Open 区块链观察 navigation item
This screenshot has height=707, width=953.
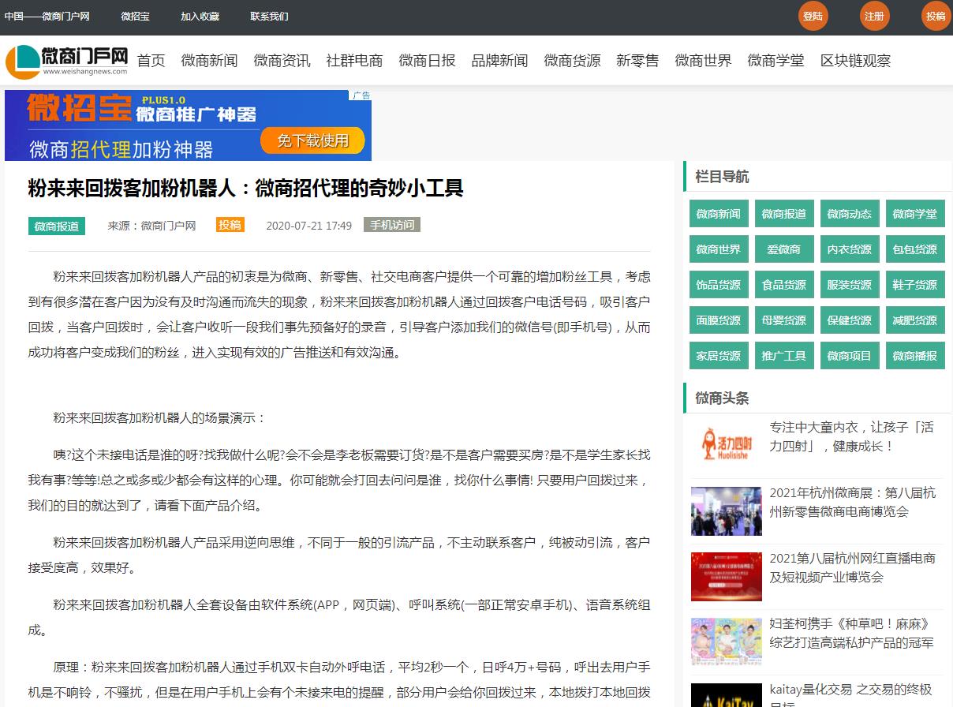855,61
